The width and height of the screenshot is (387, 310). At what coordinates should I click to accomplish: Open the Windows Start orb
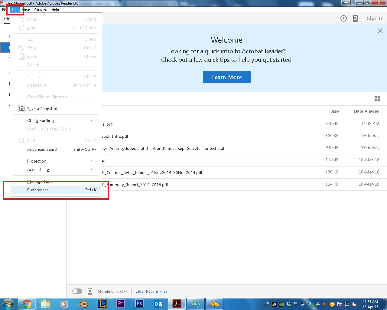point(8,304)
